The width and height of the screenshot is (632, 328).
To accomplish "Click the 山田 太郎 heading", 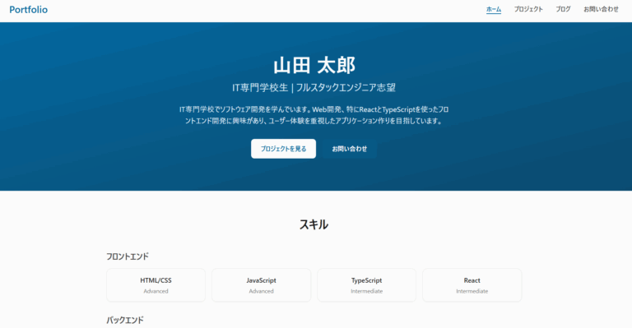I will 314,65.
